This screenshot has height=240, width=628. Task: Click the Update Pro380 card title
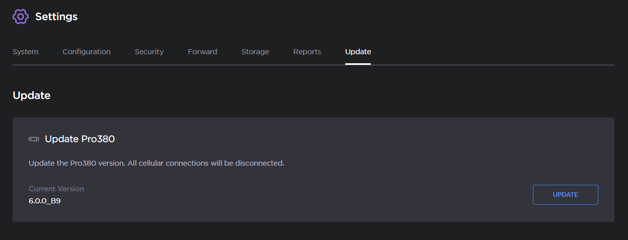(80, 139)
